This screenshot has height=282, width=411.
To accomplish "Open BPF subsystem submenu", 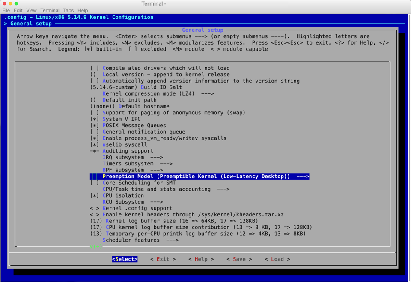I will click(x=133, y=170).
